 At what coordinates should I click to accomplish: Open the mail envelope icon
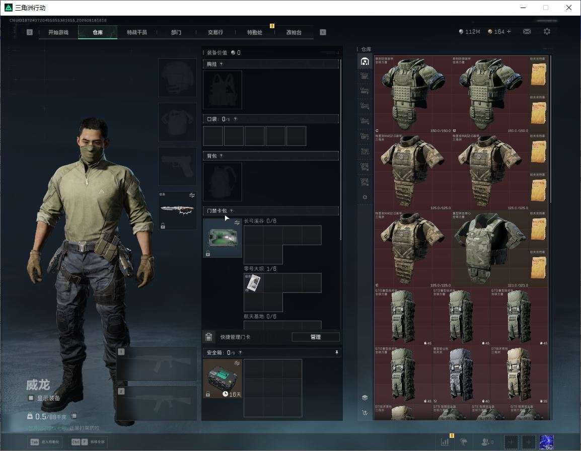[x=527, y=32]
